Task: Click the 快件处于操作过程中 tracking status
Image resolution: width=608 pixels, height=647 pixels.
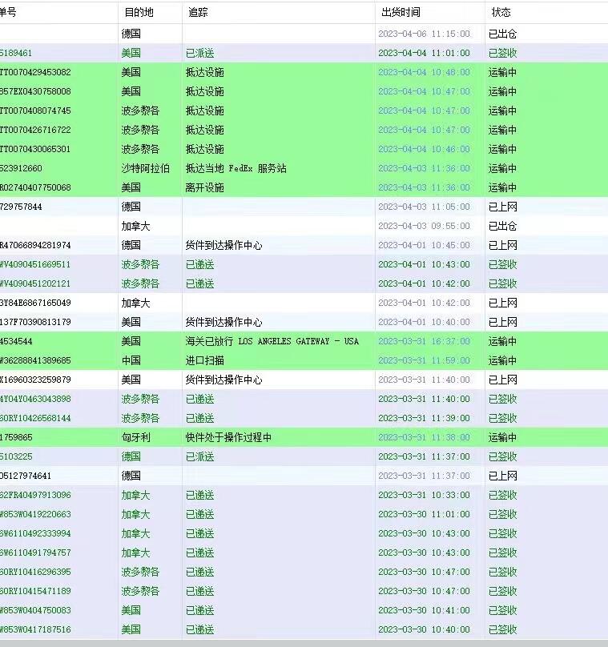Action: click(228, 437)
